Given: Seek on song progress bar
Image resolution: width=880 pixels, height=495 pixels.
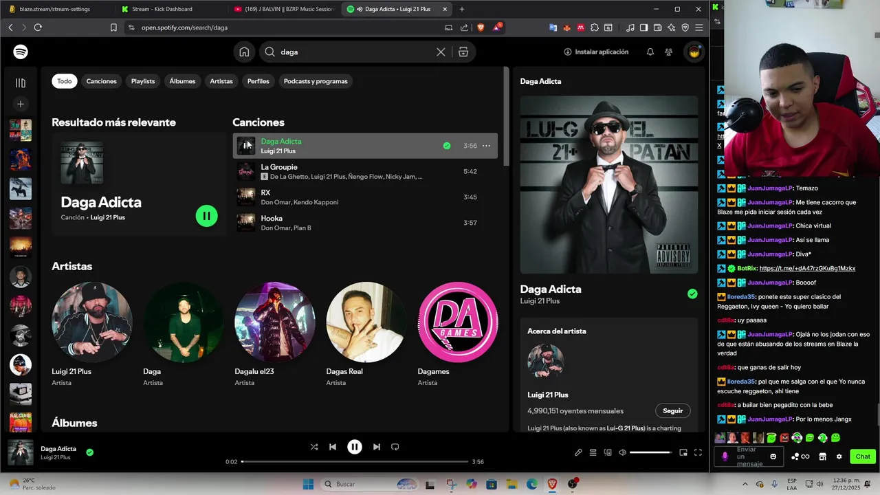Looking at the screenshot, I should (x=355, y=461).
